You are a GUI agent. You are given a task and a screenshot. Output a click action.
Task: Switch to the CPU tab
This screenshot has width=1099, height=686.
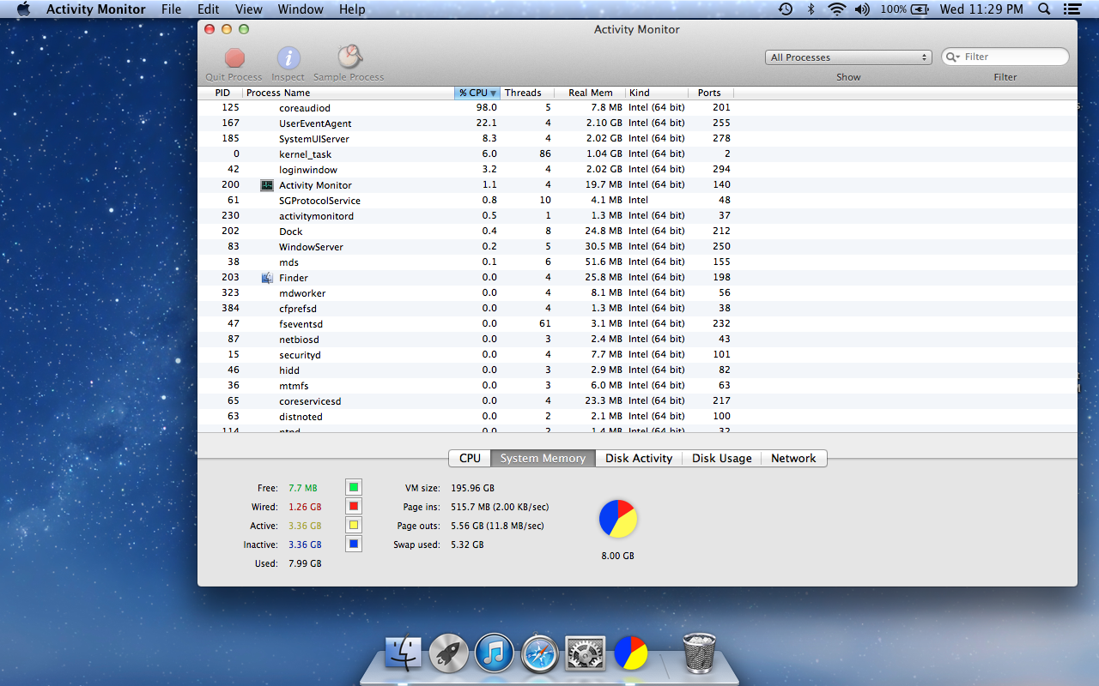[470, 458]
